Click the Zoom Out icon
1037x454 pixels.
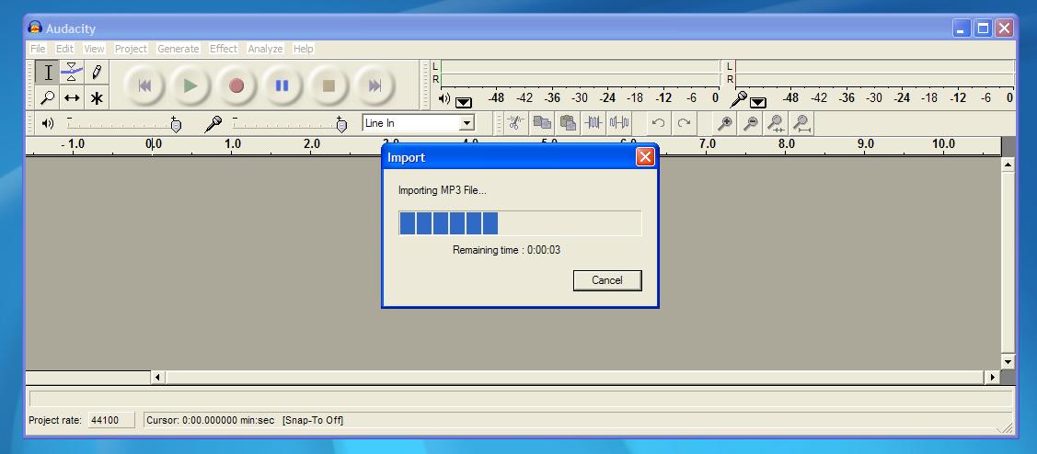click(751, 123)
